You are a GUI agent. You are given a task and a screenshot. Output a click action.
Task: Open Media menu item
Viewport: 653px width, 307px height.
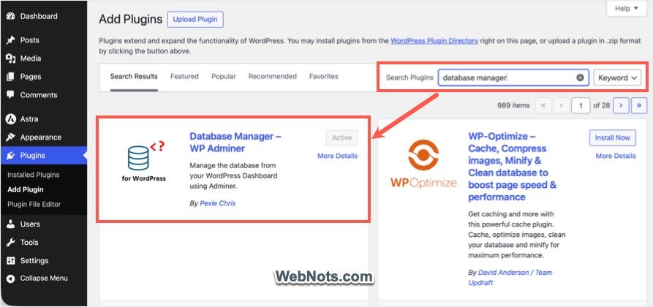click(x=31, y=58)
